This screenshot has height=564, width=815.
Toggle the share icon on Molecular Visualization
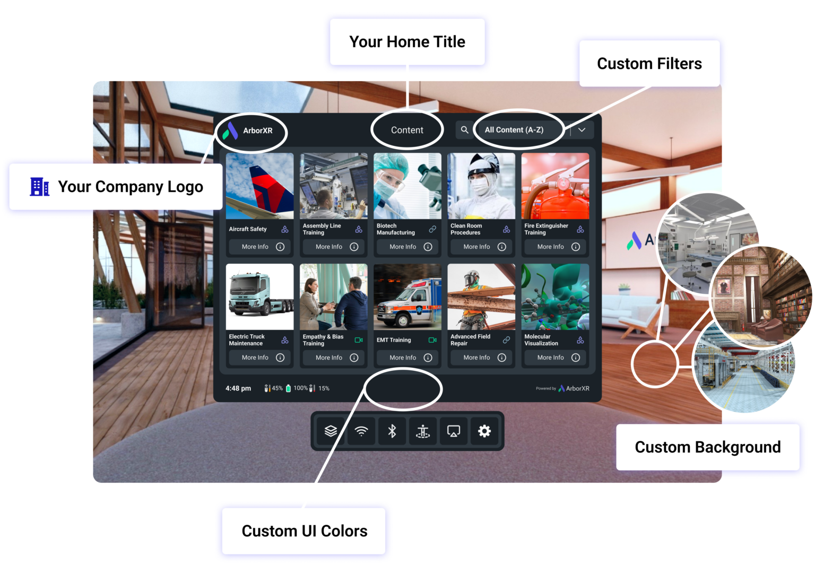579,340
